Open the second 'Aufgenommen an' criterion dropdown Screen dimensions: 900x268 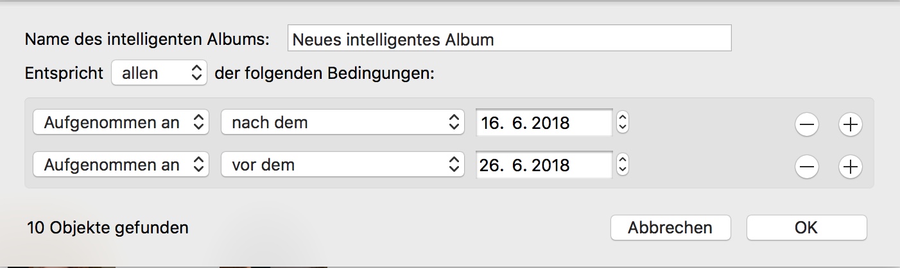pyautogui.click(x=121, y=165)
